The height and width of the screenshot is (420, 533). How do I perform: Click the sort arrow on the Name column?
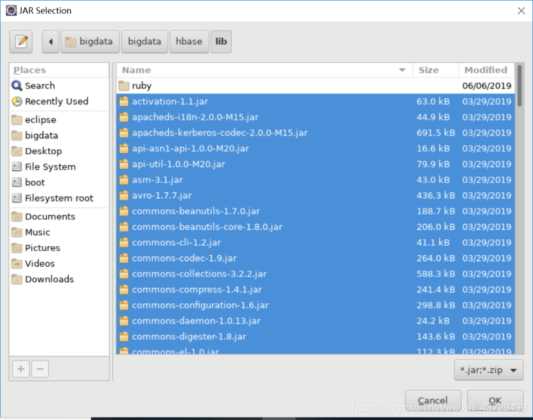pyautogui.click(x=402, y=69)
